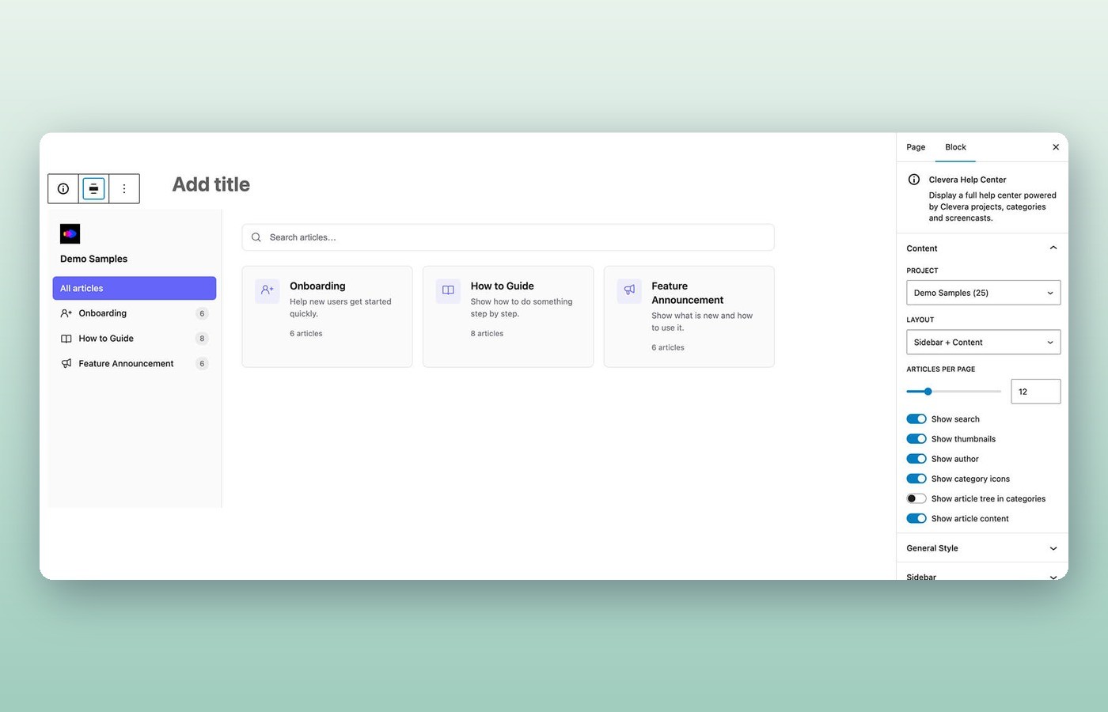
Task: Collapse the Content section
Action: 982,248
